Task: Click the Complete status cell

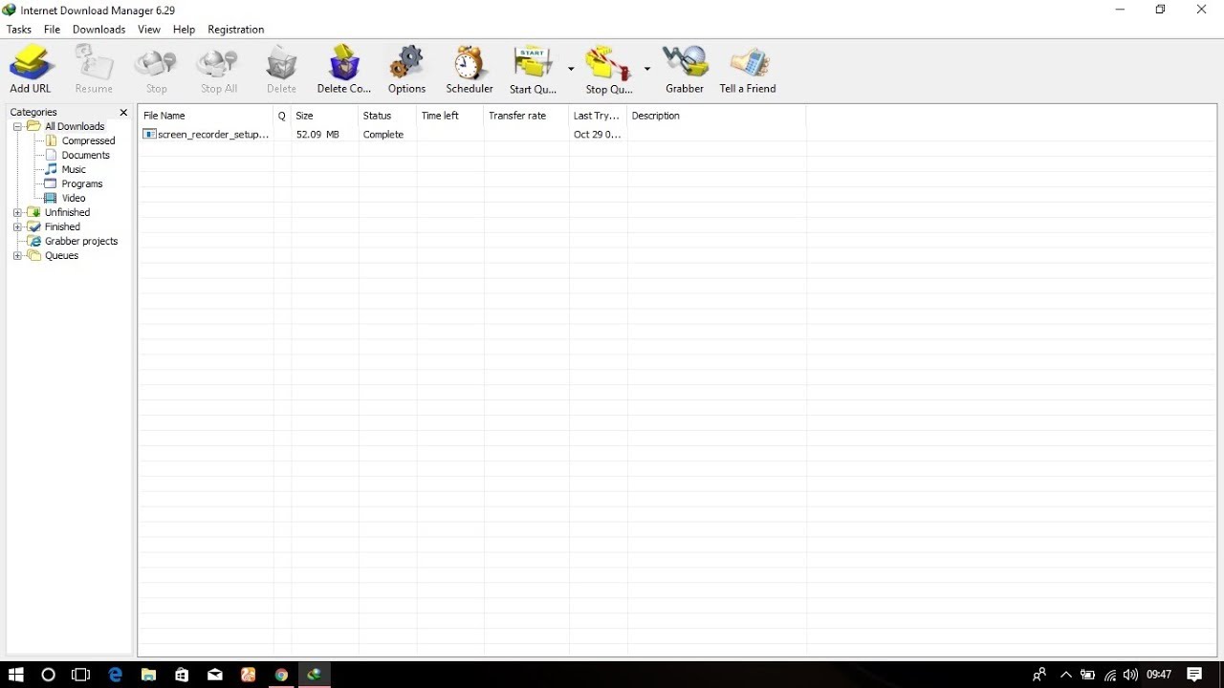Action: pyautogui.click(x=383, y=135)
